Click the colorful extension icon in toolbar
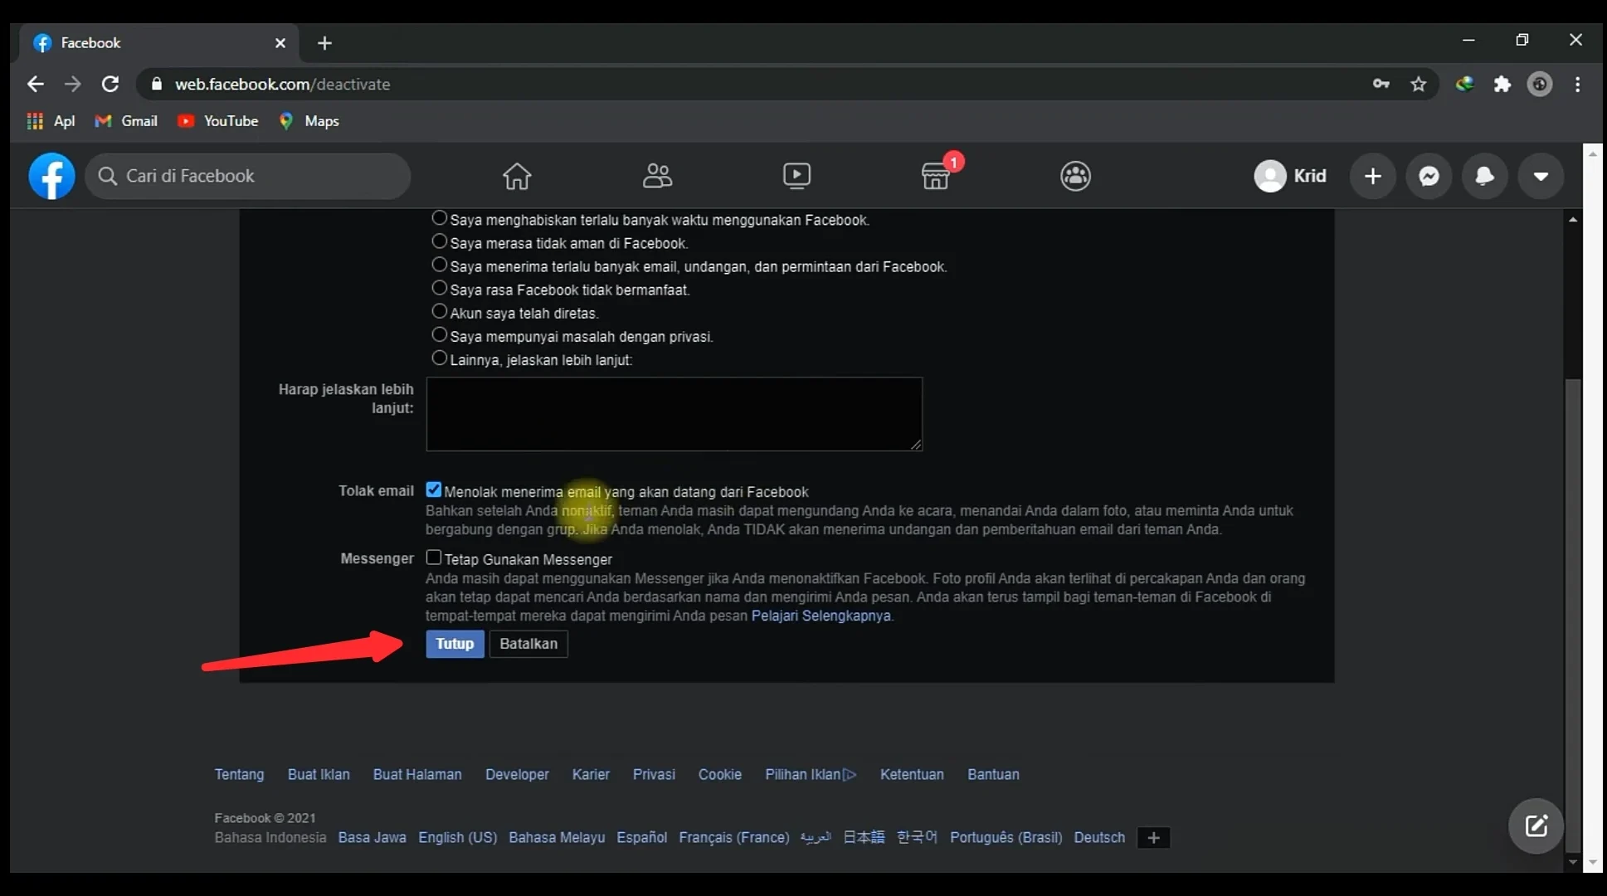The height and width of the screenshot is (896, 1607). (1464, 84)
